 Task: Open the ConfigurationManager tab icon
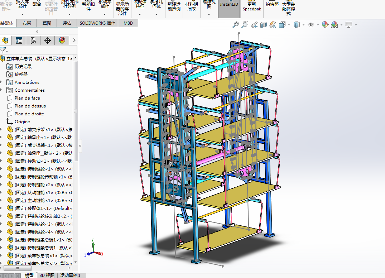tap(33, 40)
